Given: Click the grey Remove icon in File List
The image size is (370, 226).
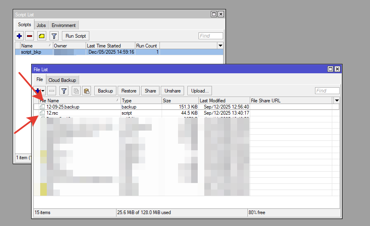Looking at the screenshot, I should coord(52,91).
